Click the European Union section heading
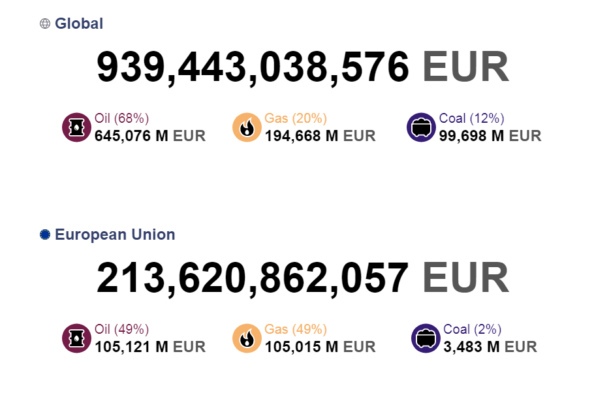 tap(115, 234)
